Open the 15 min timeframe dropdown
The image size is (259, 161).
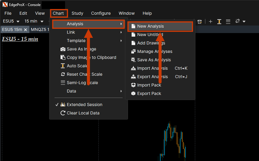[33, 21]
